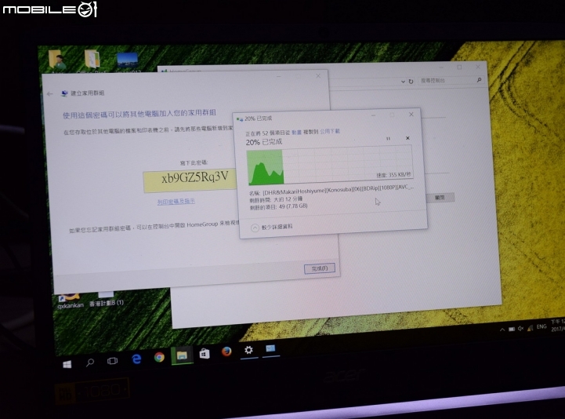Show hidden tray icons chevron
This screenshot has height=419, width=565.
502,330
